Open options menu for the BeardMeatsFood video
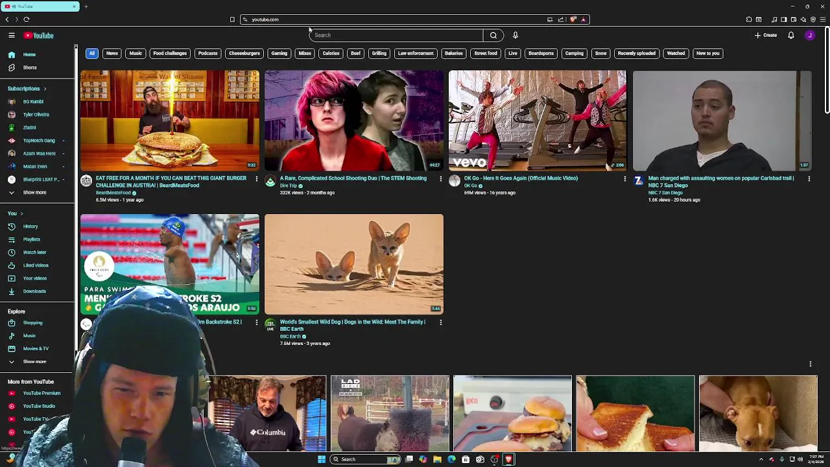Image resolution: width=830 pixels, height=467 pixels. pyautogui.click(x=257, y=178)
